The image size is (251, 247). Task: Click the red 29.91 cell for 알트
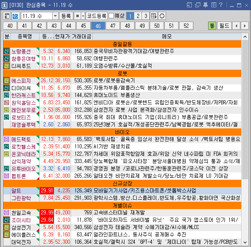[x=47, y=190]
